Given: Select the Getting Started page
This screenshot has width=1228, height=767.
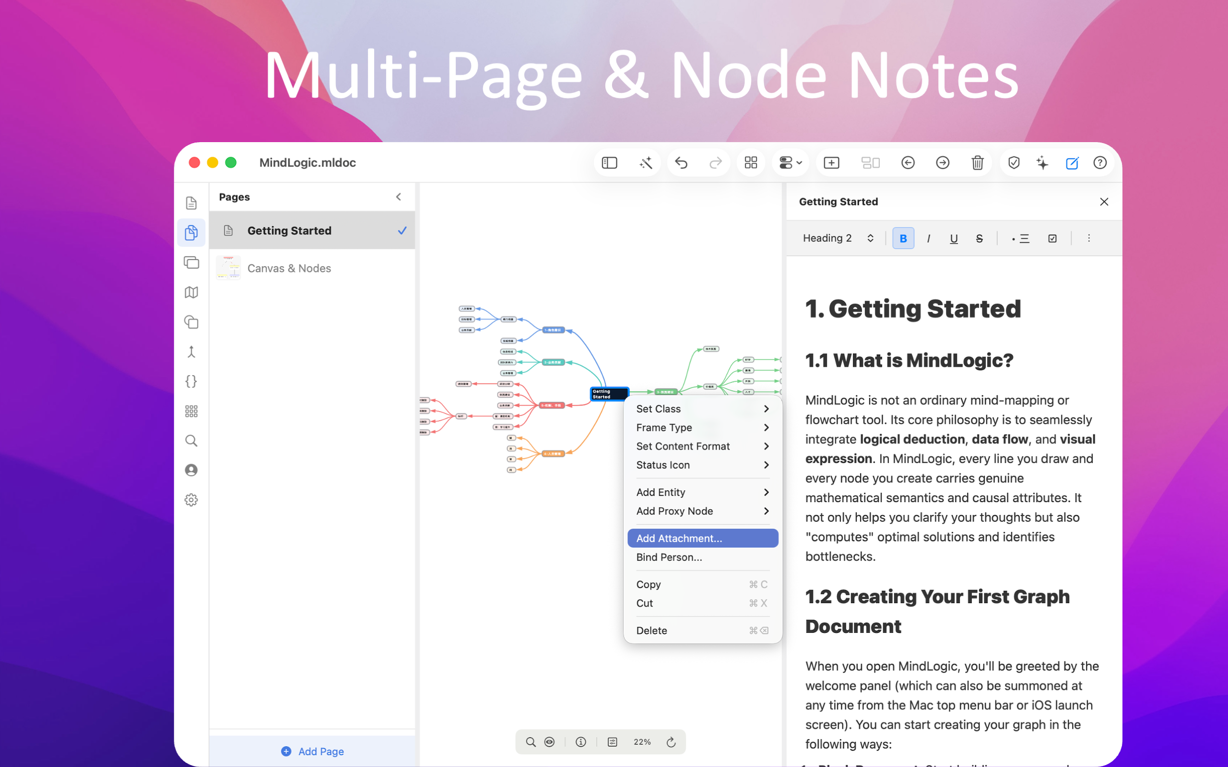Looking at the screenshot, I should 312,230.
